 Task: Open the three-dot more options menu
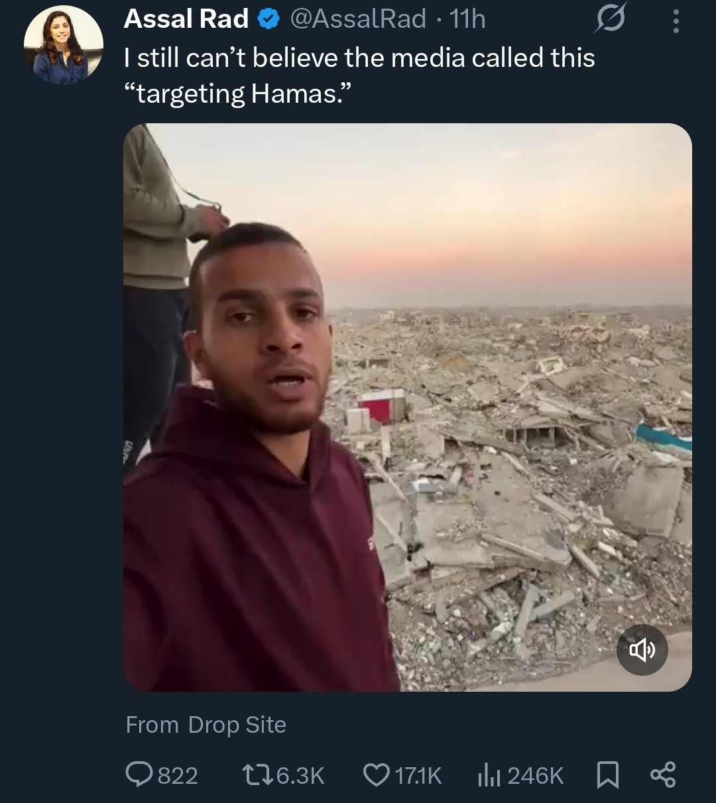coord(676,21)
